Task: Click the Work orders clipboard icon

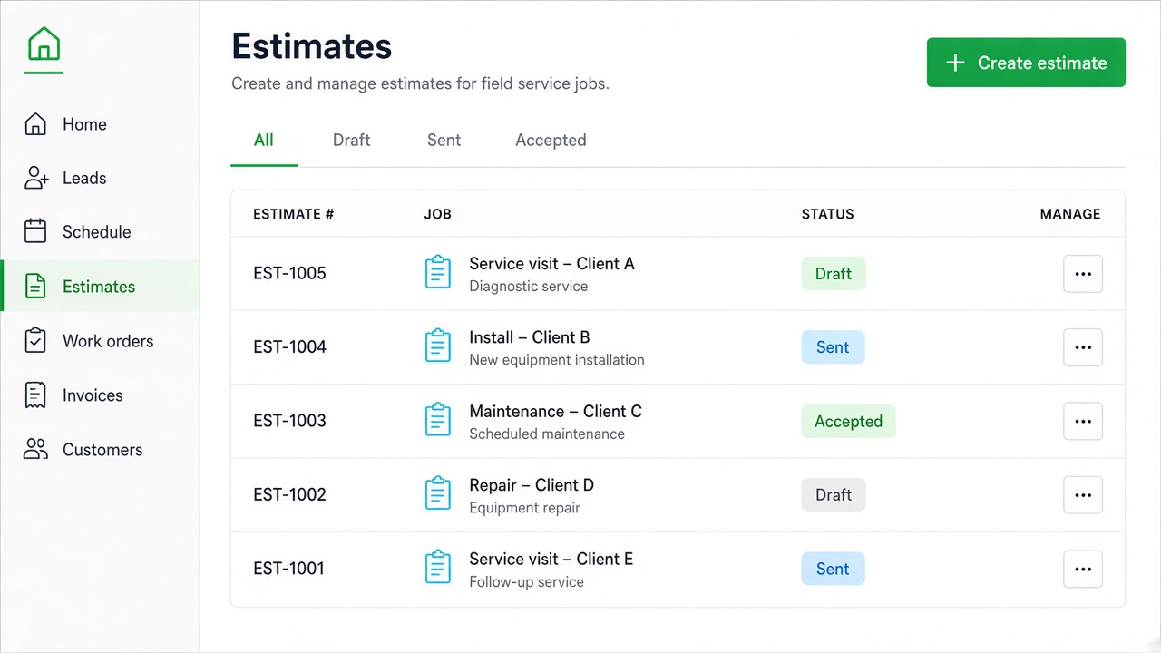Action: click(35, 341)
